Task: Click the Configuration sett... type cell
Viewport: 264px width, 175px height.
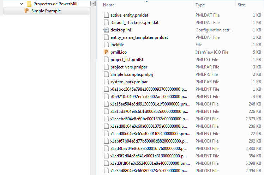Action: tap(214, 30)
